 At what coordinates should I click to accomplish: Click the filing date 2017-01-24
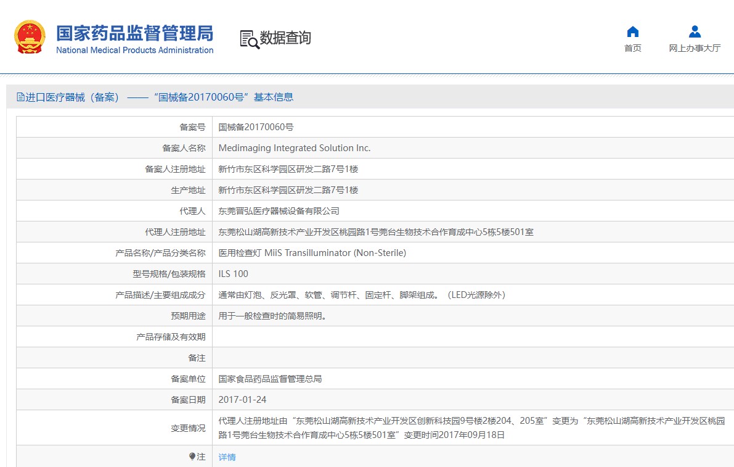[x=242, y=400]
